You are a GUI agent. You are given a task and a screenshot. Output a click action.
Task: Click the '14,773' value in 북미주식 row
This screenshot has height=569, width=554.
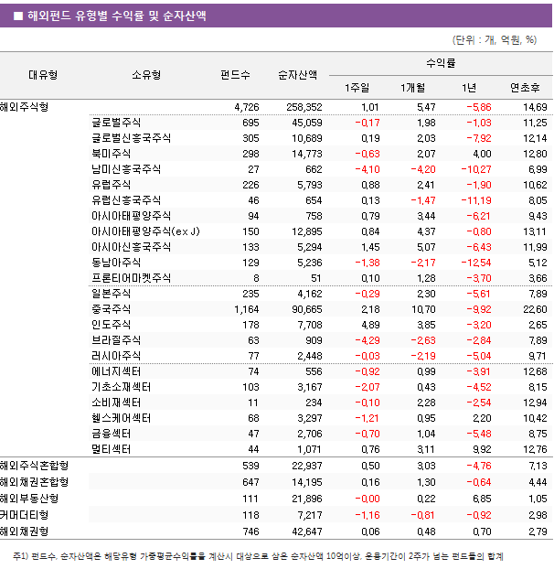(307, 155)
